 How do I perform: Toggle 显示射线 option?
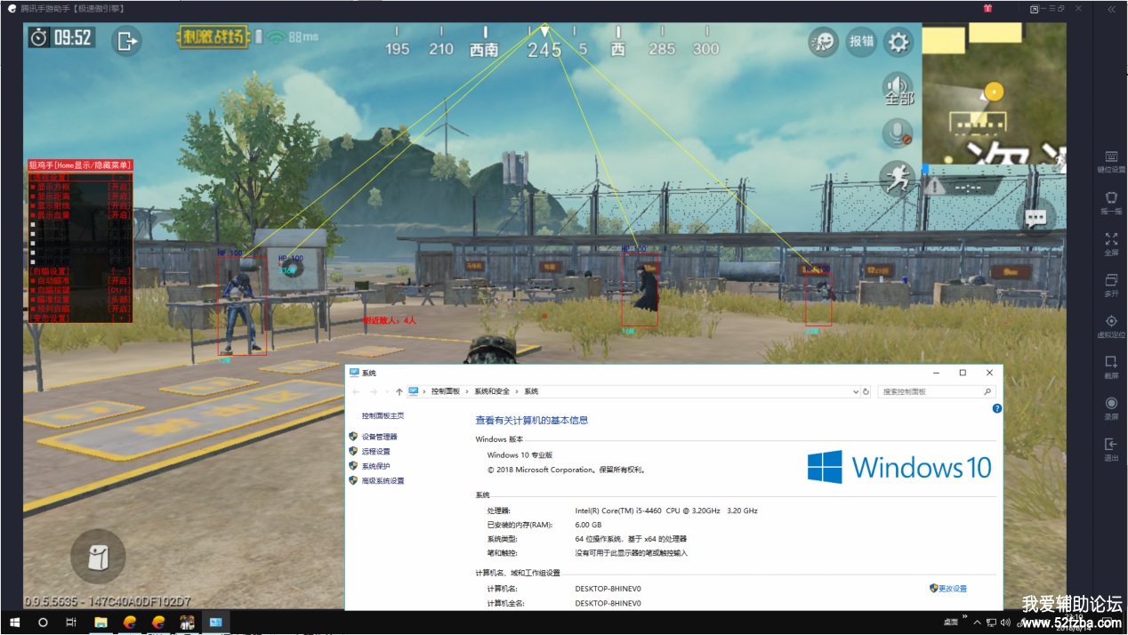[80, 205]
